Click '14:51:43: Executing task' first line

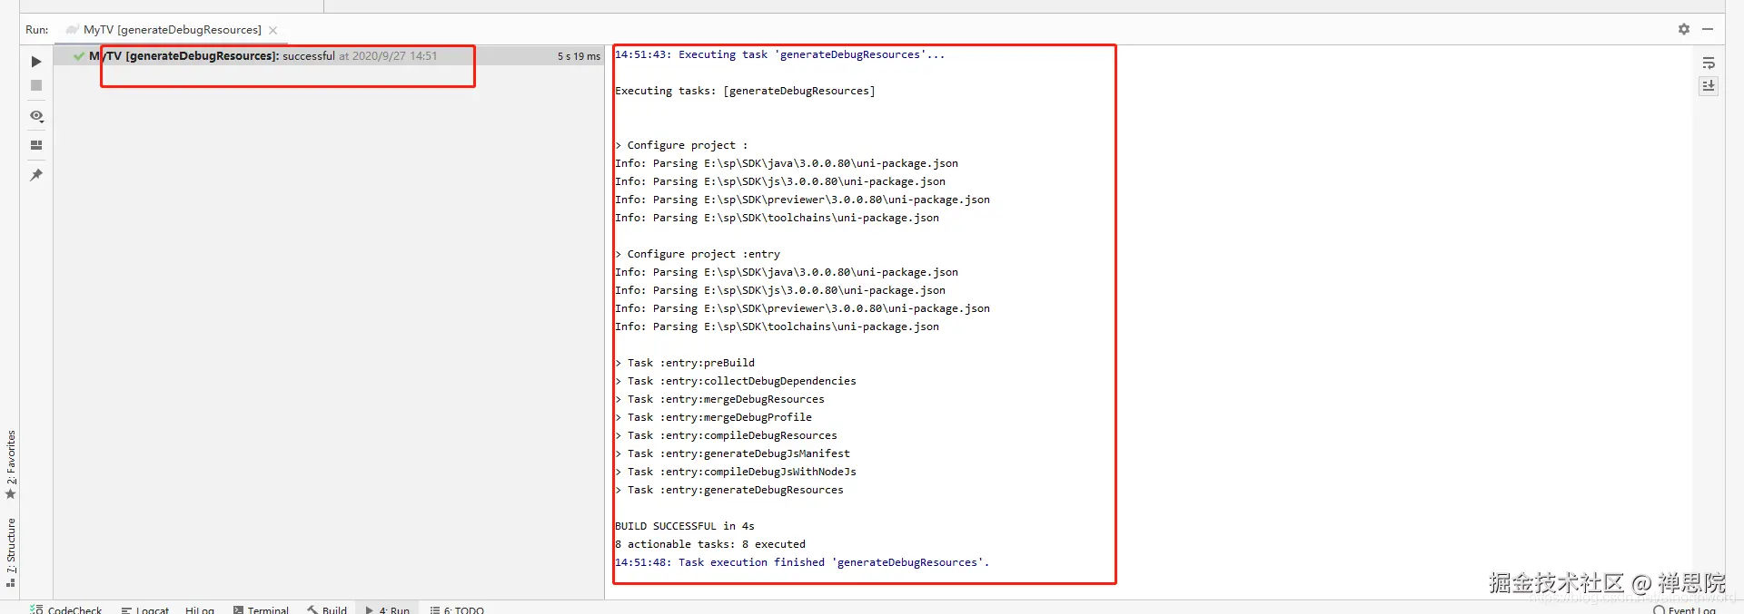(779, 54)
